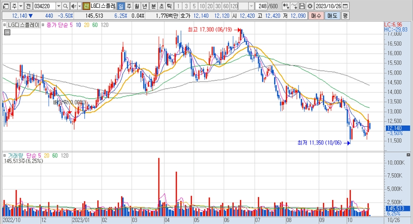Viewport: 413px width, 224px height.
Task: Click the 매도 sell button
Action: pyautogui.click(x=332, y=16)
